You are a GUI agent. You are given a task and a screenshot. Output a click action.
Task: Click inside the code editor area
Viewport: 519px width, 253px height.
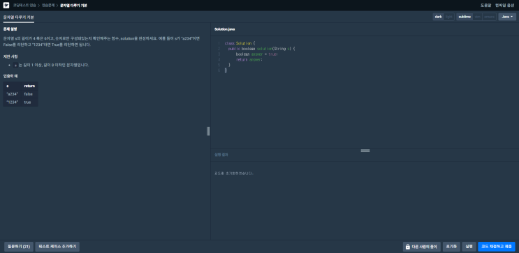click(x=365, y=93)
